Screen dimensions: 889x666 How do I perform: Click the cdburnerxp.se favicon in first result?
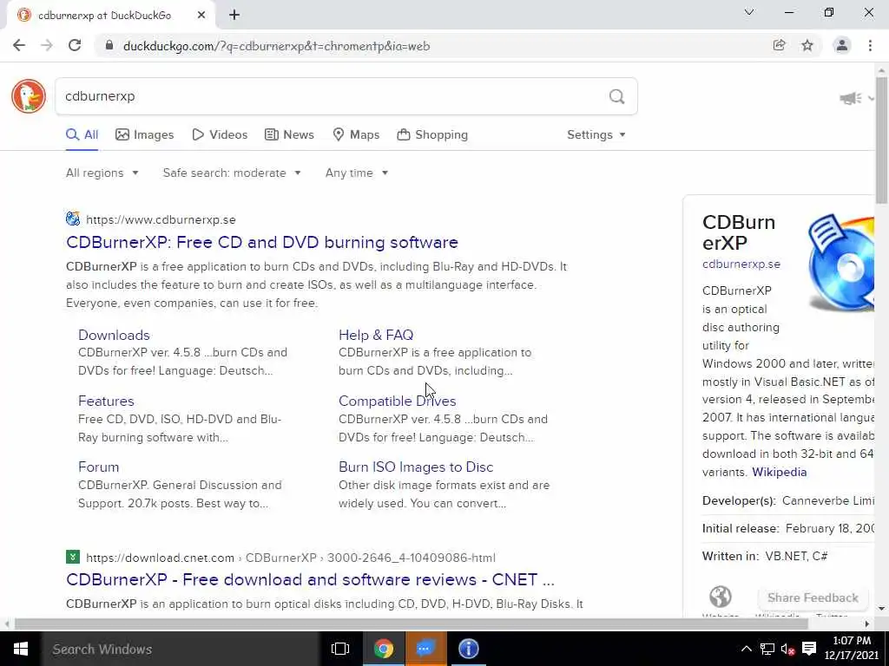coord(73,219)
